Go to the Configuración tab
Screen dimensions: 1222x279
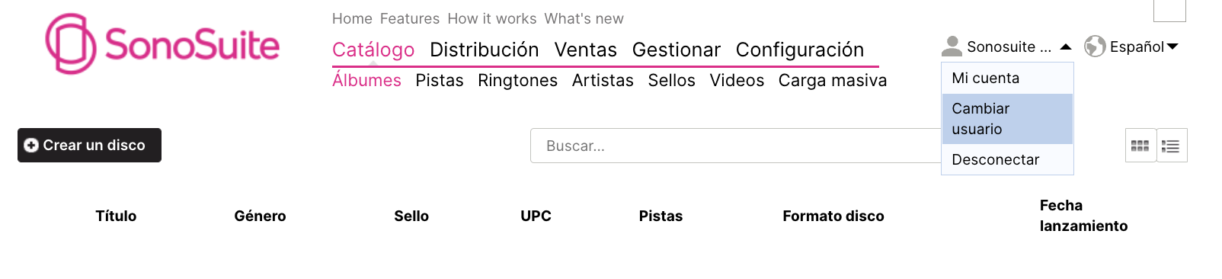point(800,50)
